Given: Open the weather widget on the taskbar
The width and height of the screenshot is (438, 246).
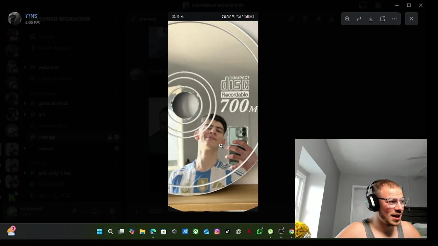Looking at the screenshot, I should tap(11, 231).
